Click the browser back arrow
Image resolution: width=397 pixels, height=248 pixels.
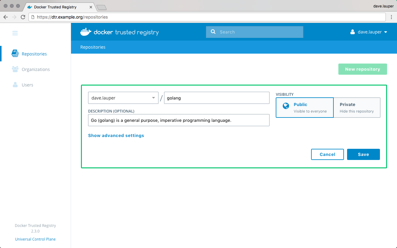6,17
